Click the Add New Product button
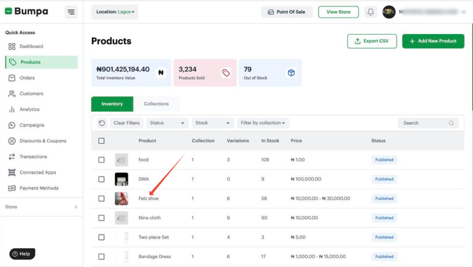Screen dimensions: 473x267 (433, 41)
